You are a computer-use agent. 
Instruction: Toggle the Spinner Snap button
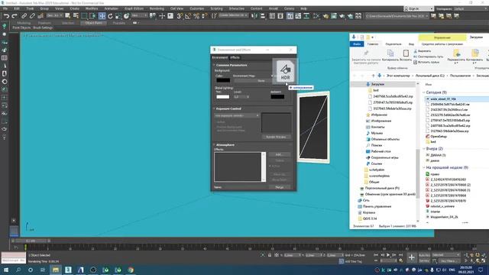204,16
